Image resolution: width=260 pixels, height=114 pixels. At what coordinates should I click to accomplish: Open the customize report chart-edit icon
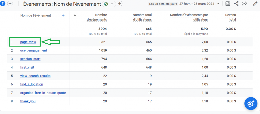[x=228, y=4]
